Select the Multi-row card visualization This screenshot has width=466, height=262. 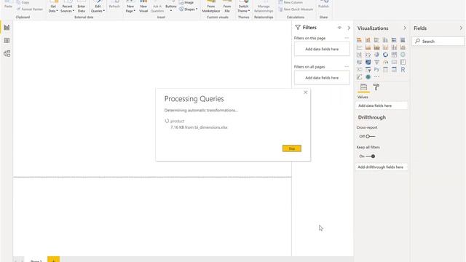[403, 62]
